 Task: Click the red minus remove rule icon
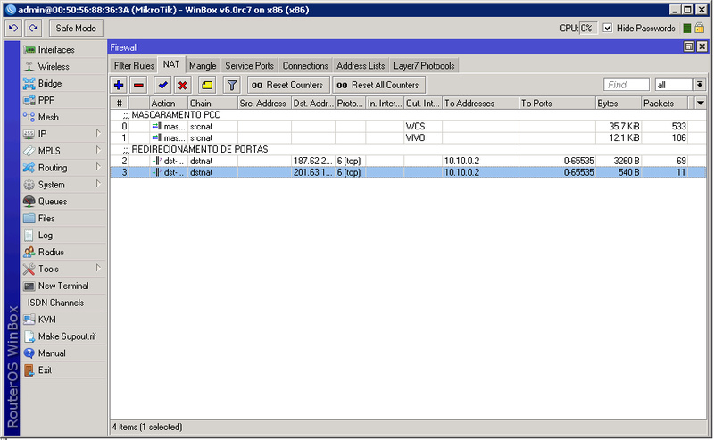[138, 85]
